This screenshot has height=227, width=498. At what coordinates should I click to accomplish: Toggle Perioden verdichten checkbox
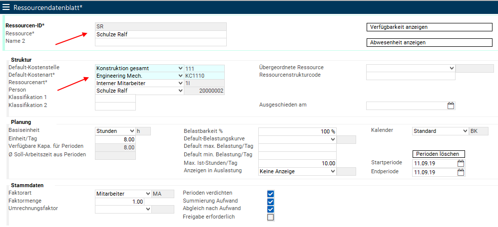(271, 194)
